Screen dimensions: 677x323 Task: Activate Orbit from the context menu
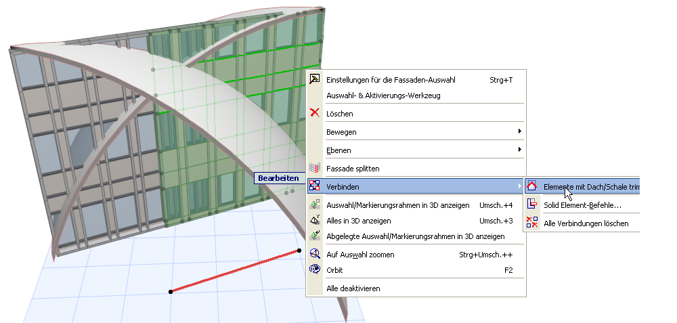click(416, 270)
